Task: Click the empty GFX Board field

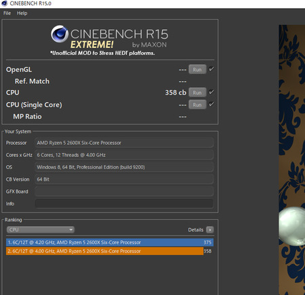Action: (124, 191)
